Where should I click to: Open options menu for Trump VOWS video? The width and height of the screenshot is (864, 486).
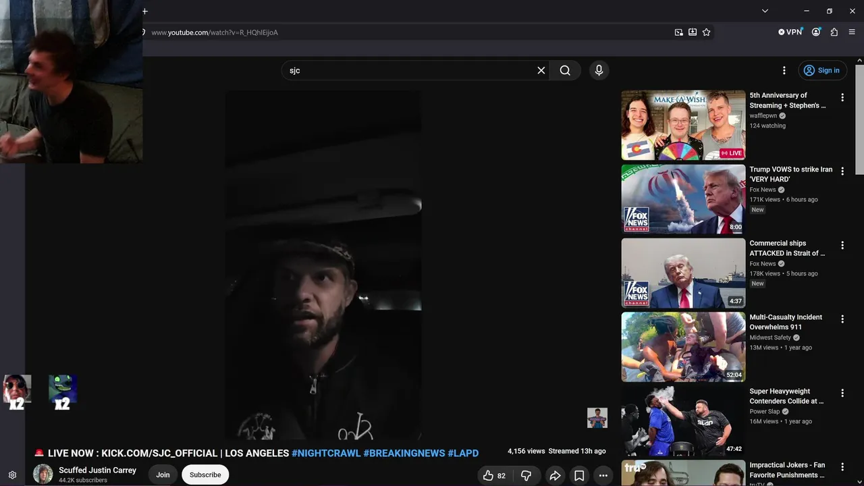coord(842,171)
